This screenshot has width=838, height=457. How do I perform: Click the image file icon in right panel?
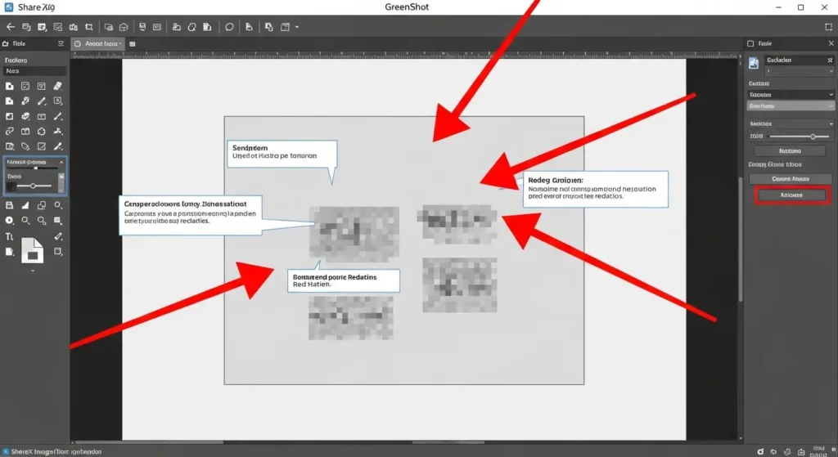754,64
